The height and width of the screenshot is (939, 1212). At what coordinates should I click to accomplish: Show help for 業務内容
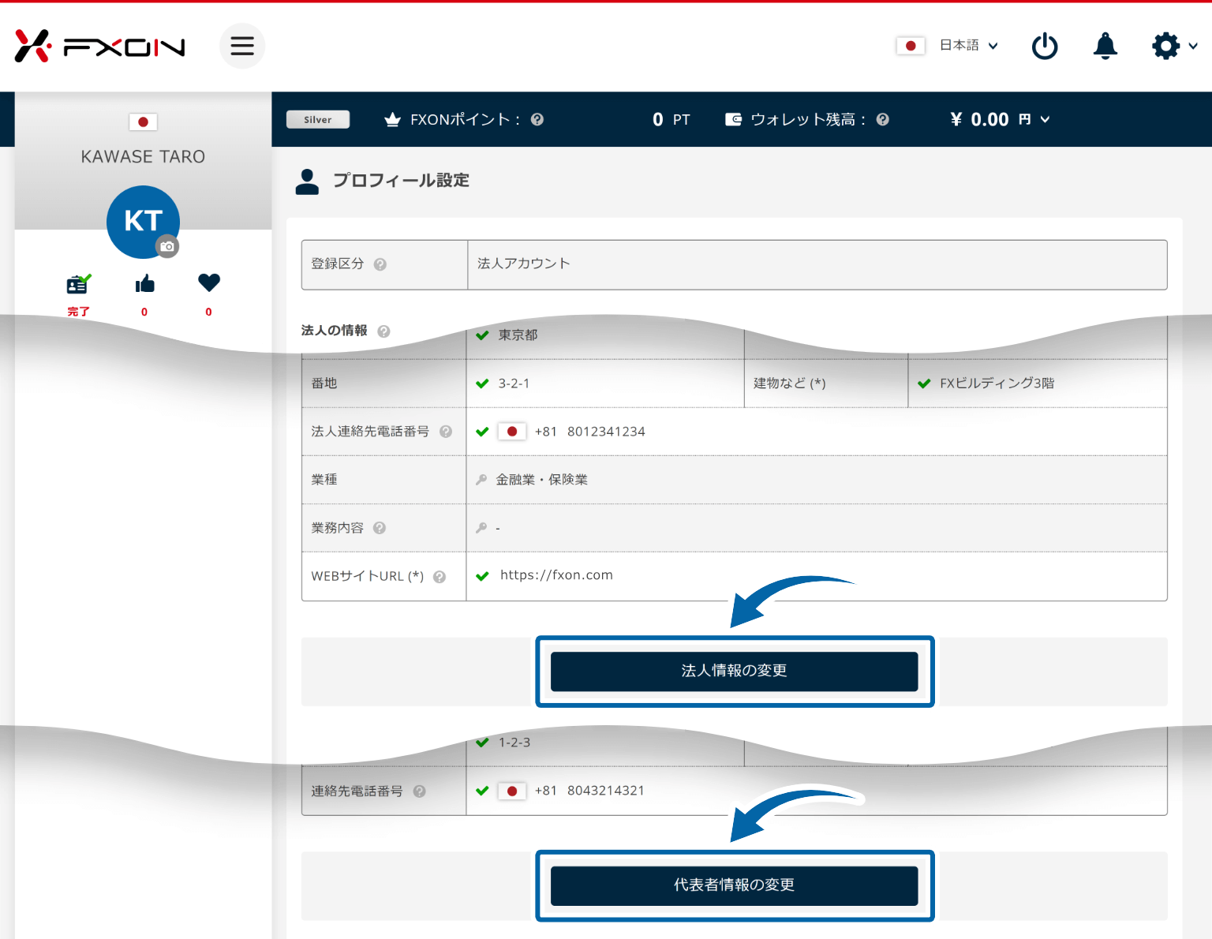coord(380,528)
